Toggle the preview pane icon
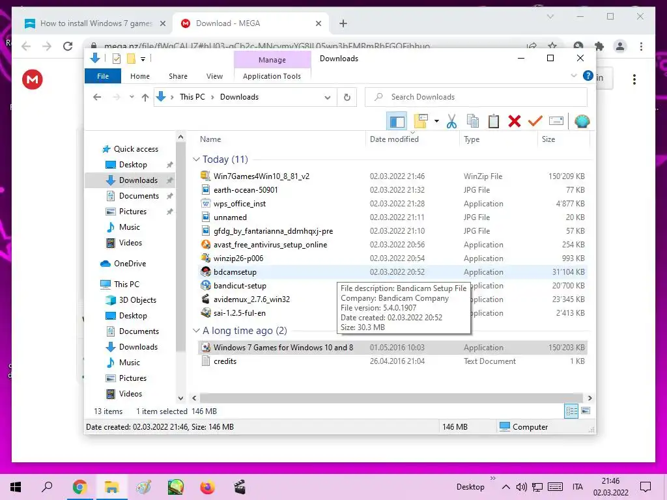Screen dimensions: 667x500 397,122
